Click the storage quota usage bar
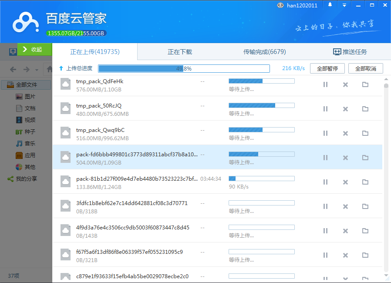 coord(76,33)
